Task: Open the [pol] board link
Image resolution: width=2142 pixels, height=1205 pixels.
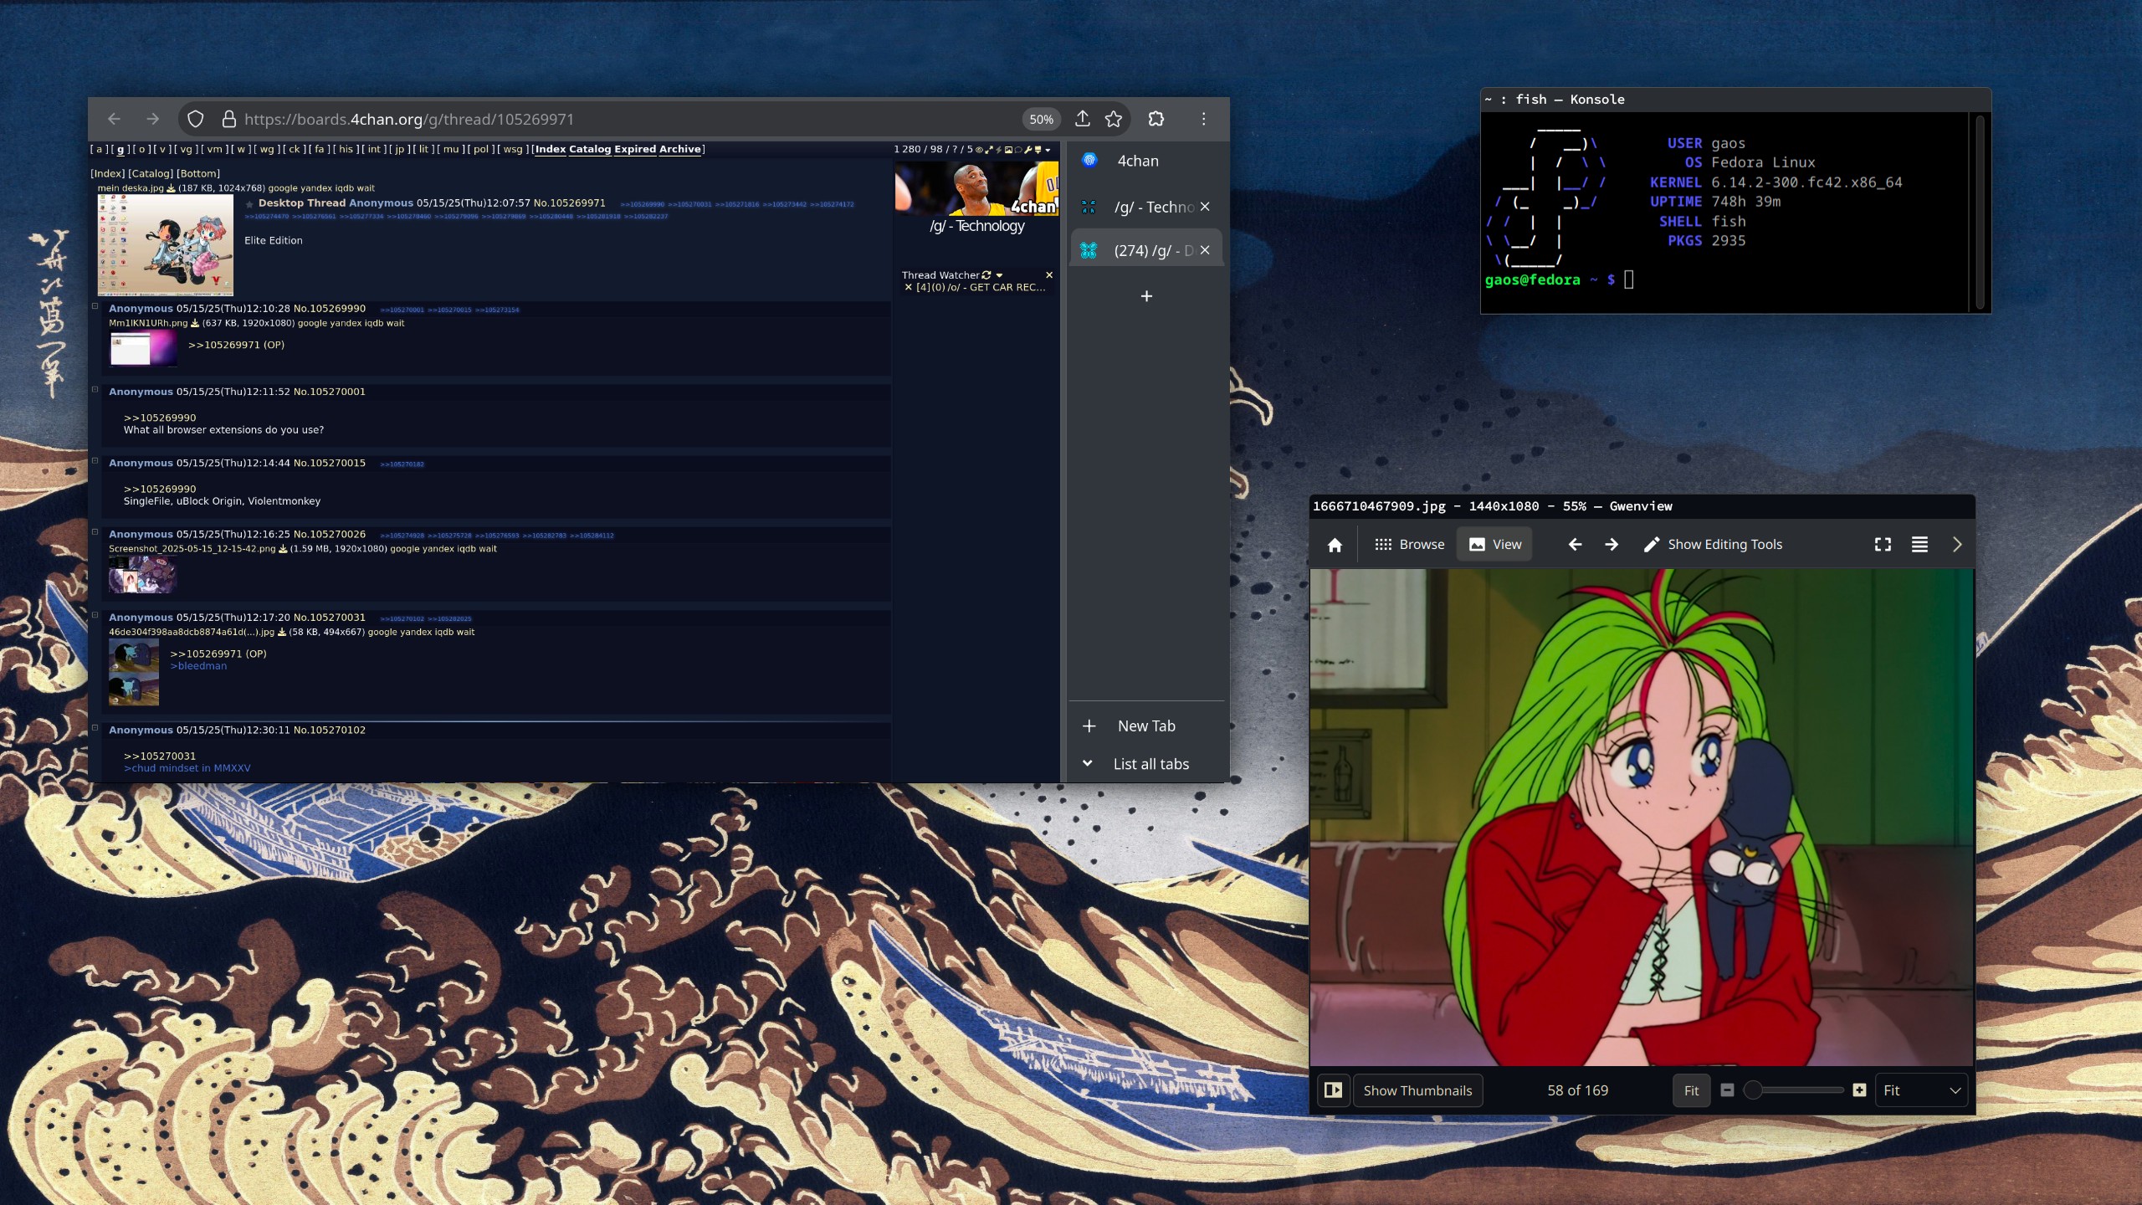Action: pos(481,149)
